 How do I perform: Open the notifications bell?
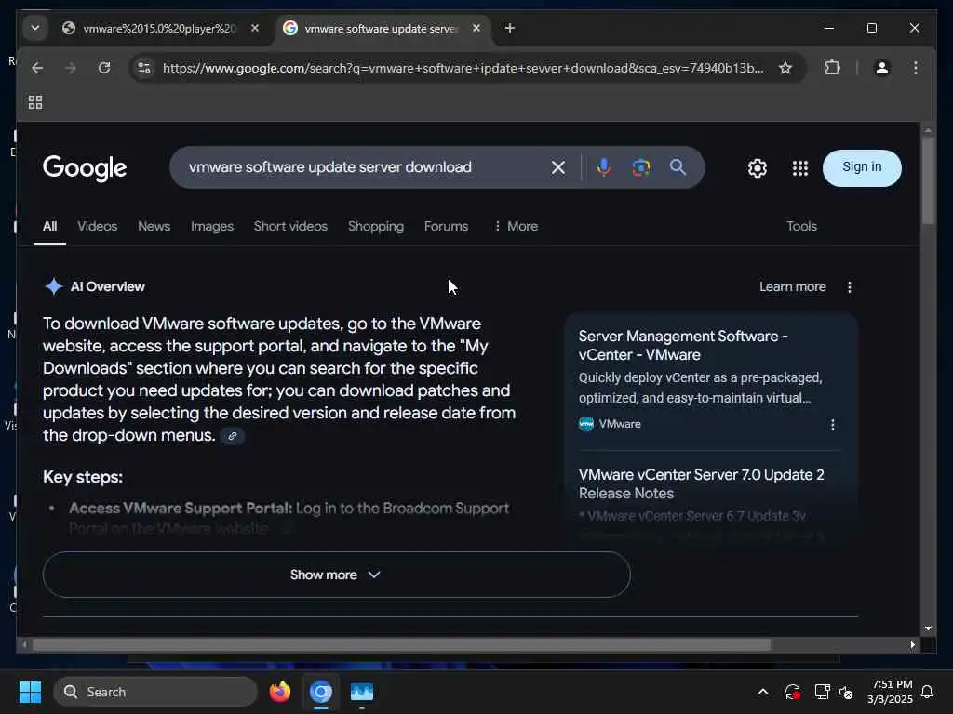pyautogui.click(x=928, y=692)
